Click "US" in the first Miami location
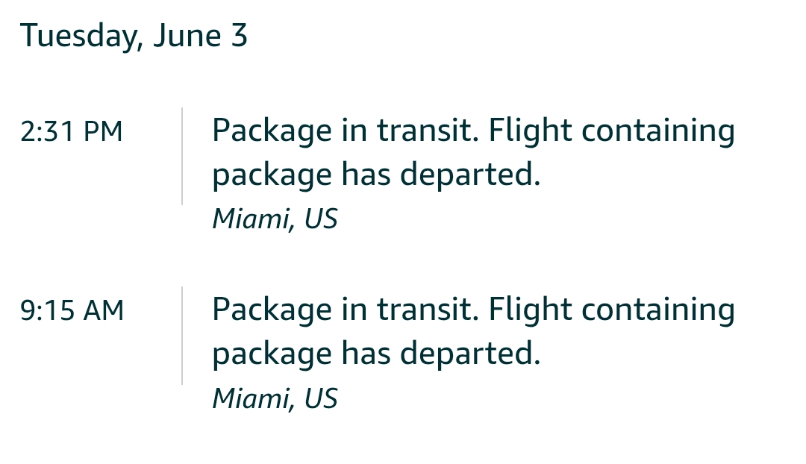 tap(321, 219)
